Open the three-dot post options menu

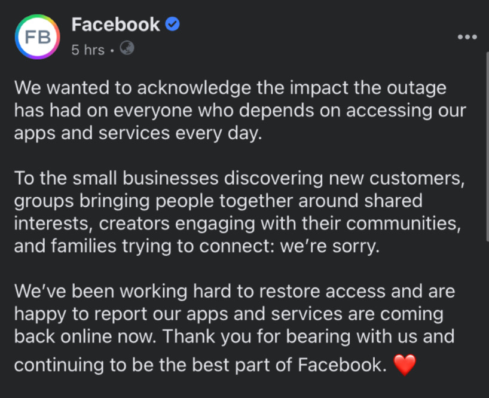pos(467,37)
